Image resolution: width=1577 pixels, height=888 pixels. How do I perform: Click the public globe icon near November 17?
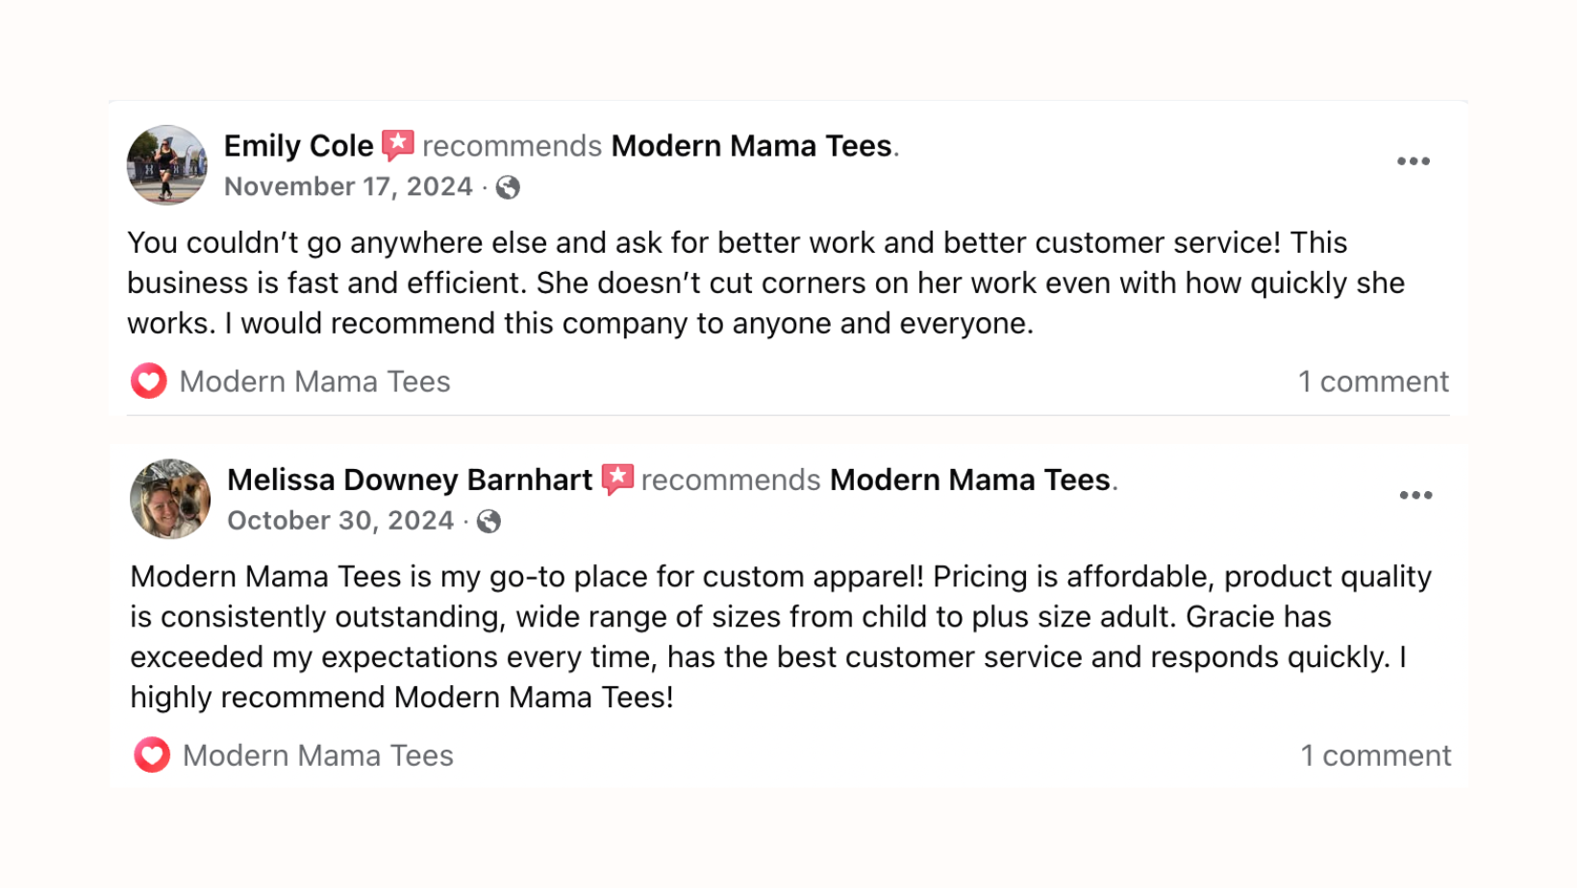point(508,187)
